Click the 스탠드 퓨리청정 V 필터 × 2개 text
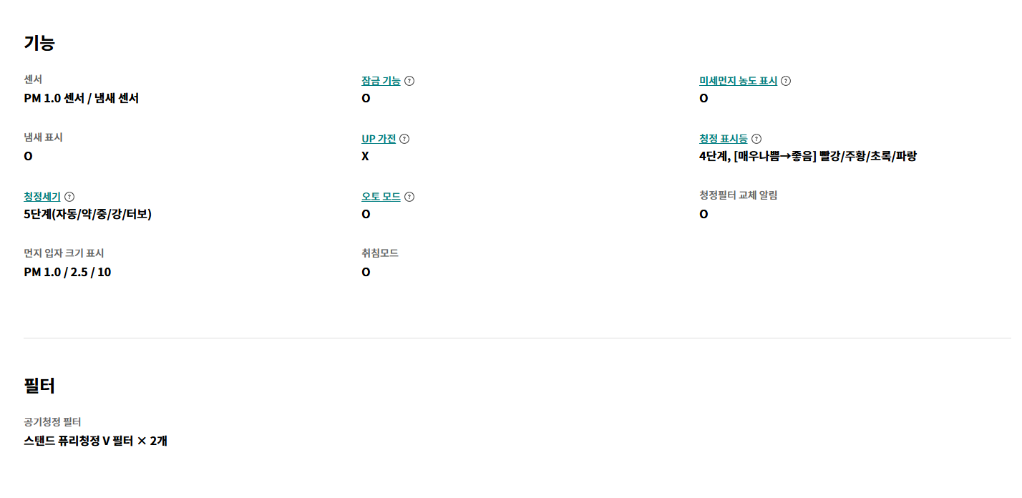This screenshot has height=498, width=1022. [x=95, y=441]
